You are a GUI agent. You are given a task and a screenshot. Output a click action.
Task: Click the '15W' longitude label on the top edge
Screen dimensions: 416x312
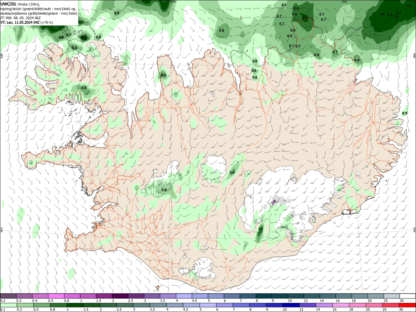click(x=344, y=2)
